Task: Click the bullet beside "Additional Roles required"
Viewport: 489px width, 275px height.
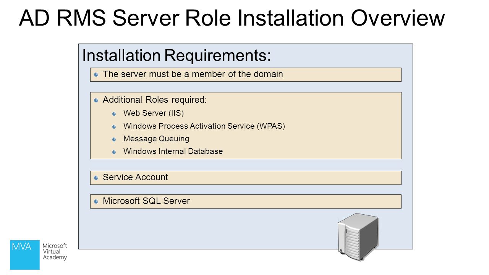Action: [x=96, y=100]
